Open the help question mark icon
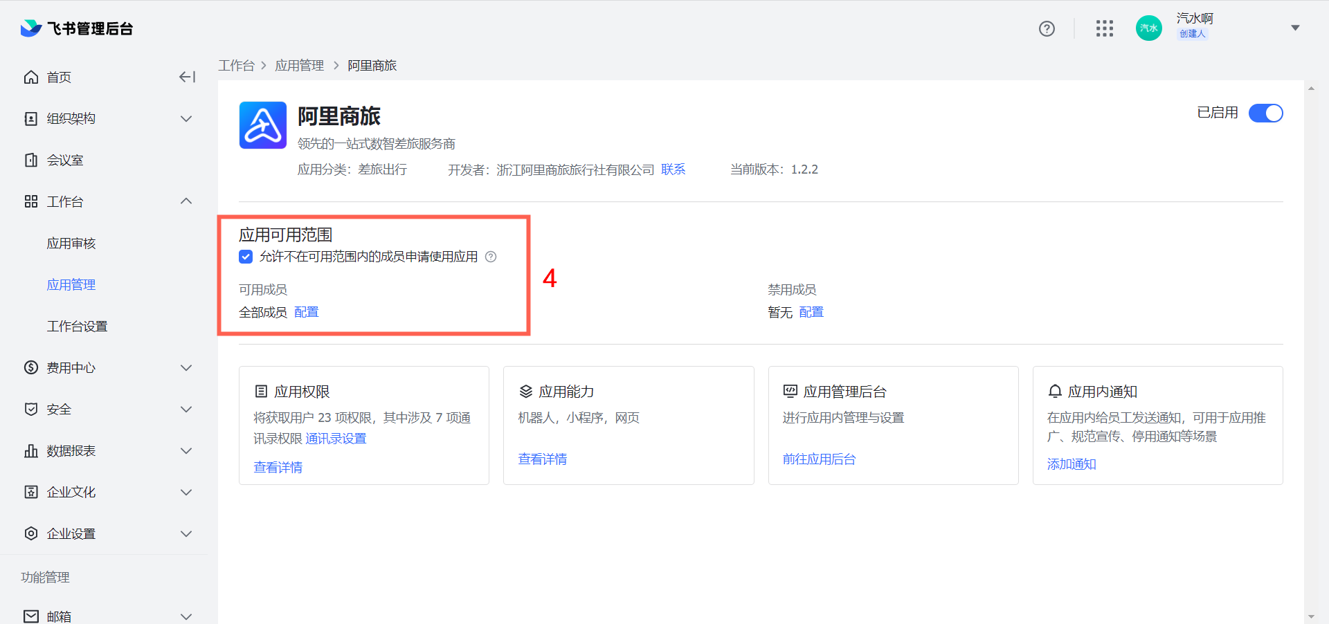Image resolution: width=1329 pixels, height=624 pixels. pyautogui.click(x=1047, y=28)
